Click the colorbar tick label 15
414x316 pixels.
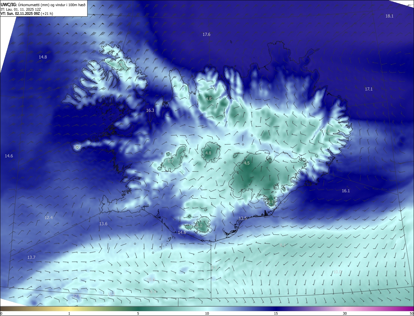pos(276,313)
